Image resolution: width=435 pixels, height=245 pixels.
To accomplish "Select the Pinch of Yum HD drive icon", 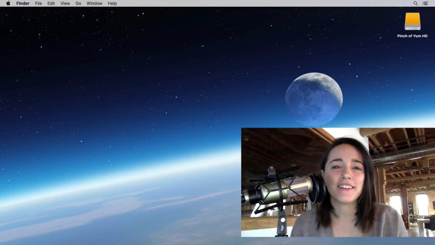I will [412, 22].
